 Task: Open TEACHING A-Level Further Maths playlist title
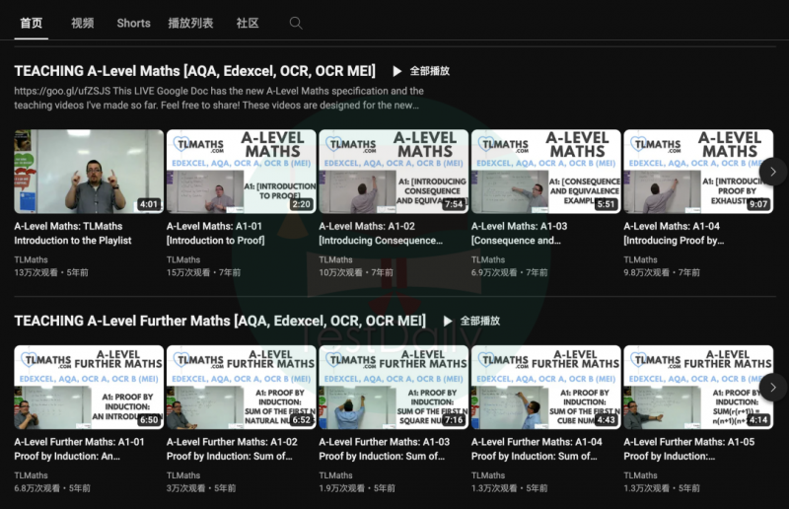pos(220,321)
